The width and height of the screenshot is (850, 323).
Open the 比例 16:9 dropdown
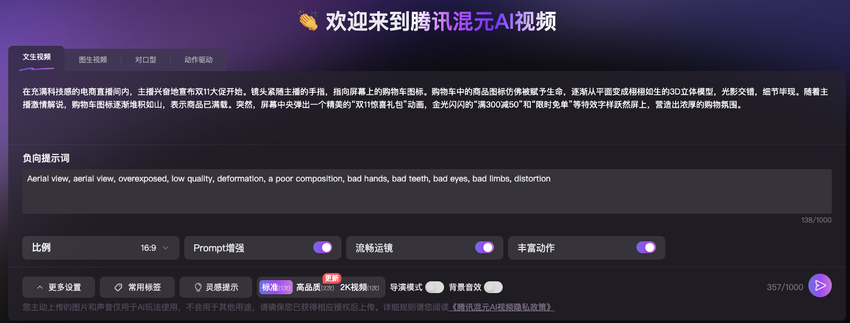click(101, 248)
